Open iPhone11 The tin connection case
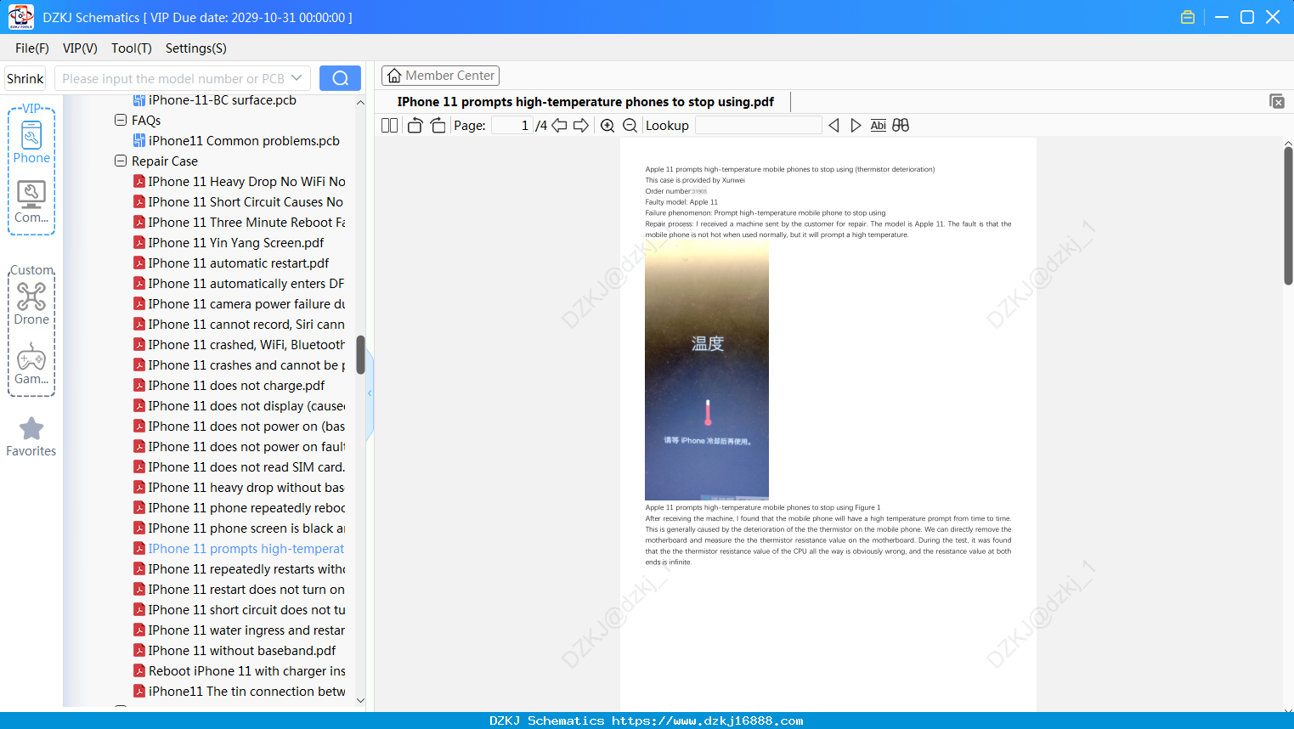This screenshot has height=729, width=1294. [x=240, y=692]
